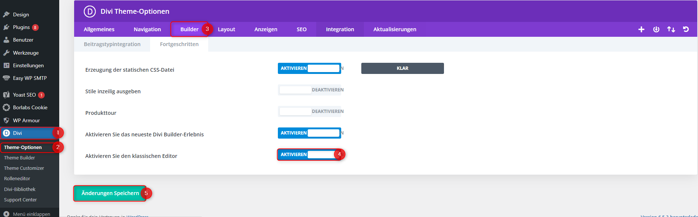Open WP Armour in the sidebar
Viewport: 698px width, 217px height.
[26, 120]
